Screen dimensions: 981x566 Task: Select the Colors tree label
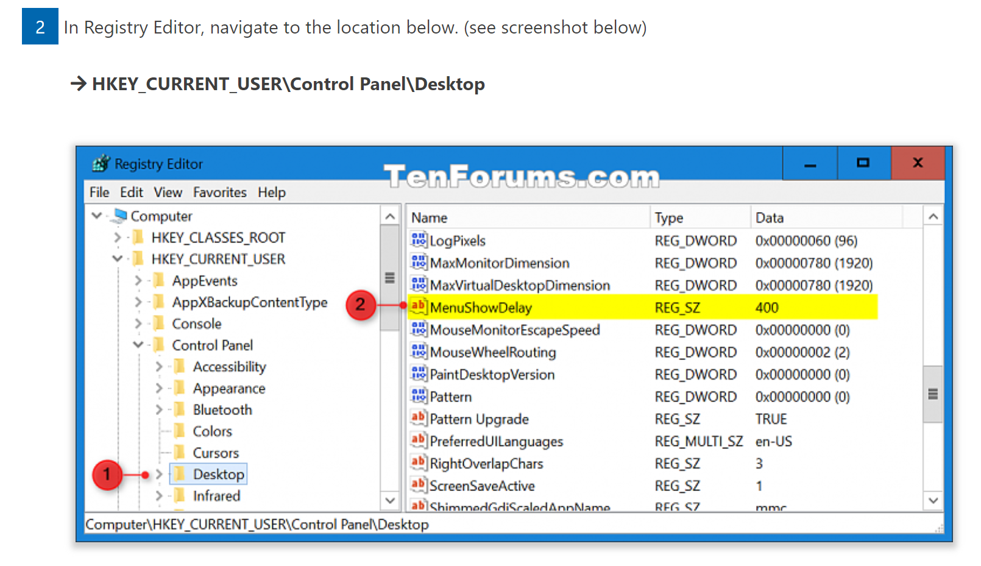(x=213, y=431)
